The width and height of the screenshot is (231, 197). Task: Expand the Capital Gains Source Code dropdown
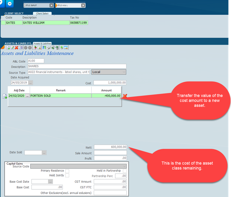pos(124,166)
